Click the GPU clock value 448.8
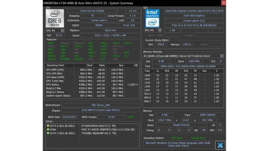 pyautogui.click(x=161, y=44)
